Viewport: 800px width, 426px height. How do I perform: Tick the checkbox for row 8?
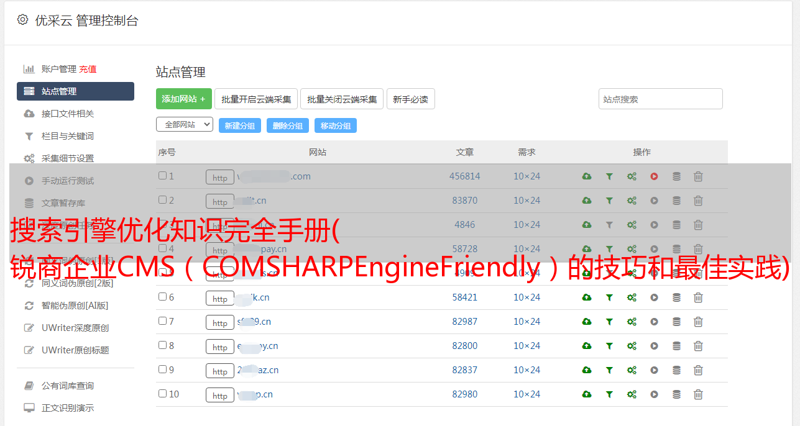click(x=162, y=345)
